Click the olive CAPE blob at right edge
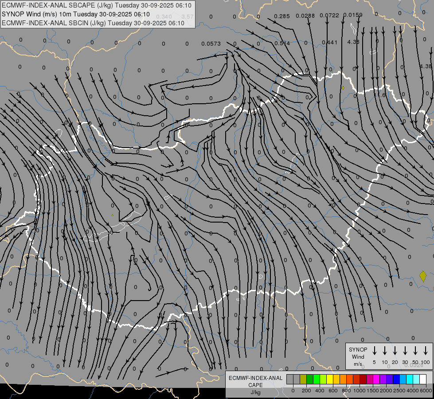Screen dimensions: 434x399 tap(423, 277)
